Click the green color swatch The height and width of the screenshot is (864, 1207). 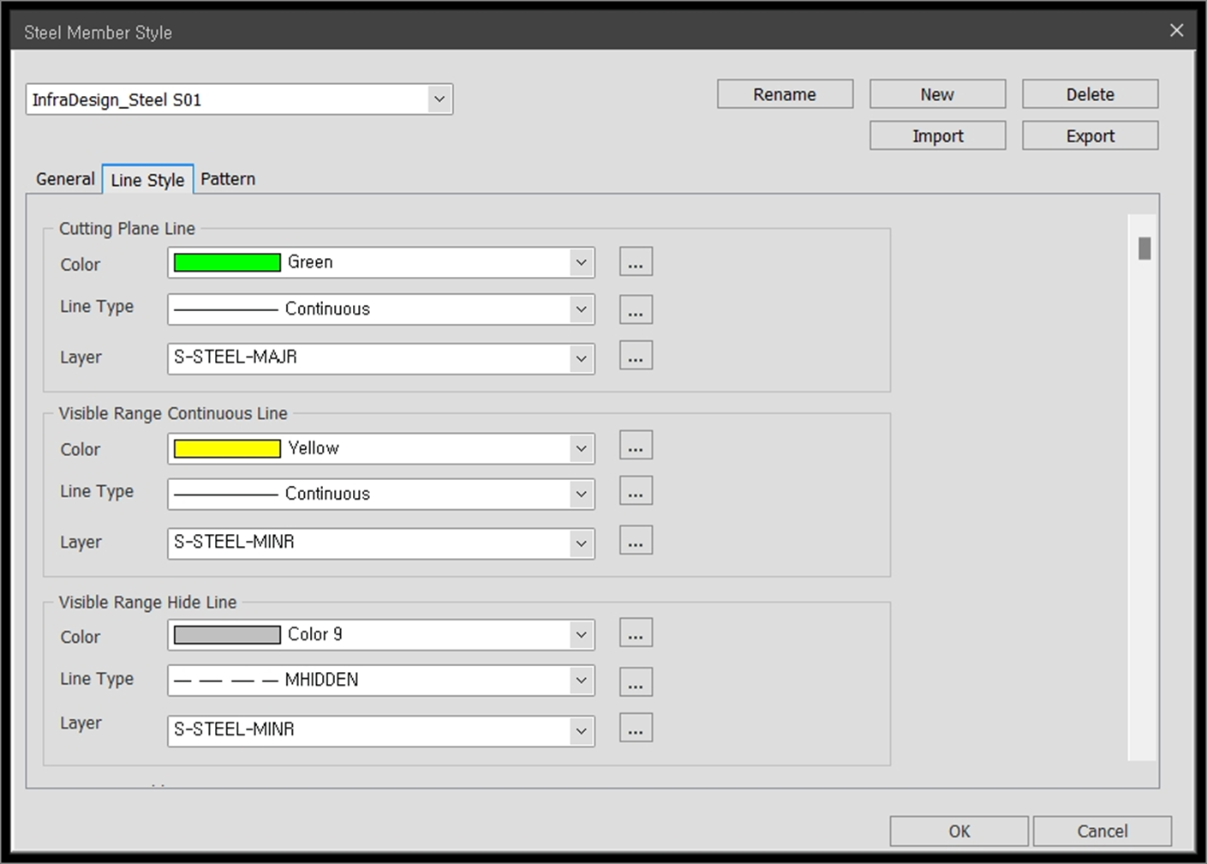227,262
